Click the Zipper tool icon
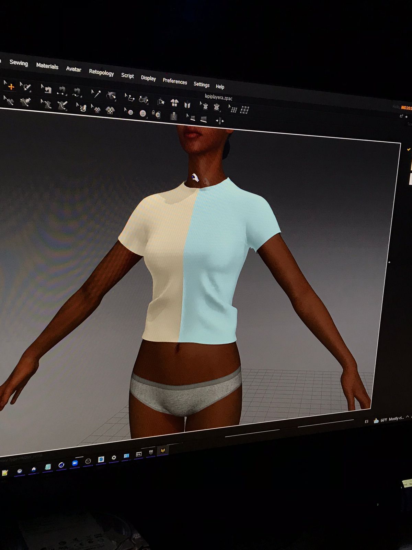412x550 pixels. (174, 116)
